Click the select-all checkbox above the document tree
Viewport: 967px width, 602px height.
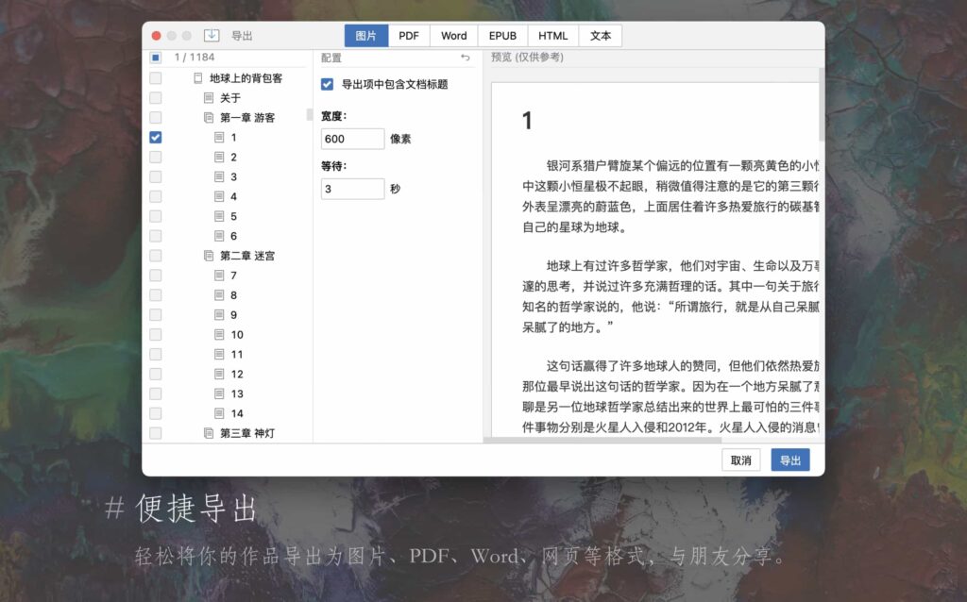(x=155, y=57)
